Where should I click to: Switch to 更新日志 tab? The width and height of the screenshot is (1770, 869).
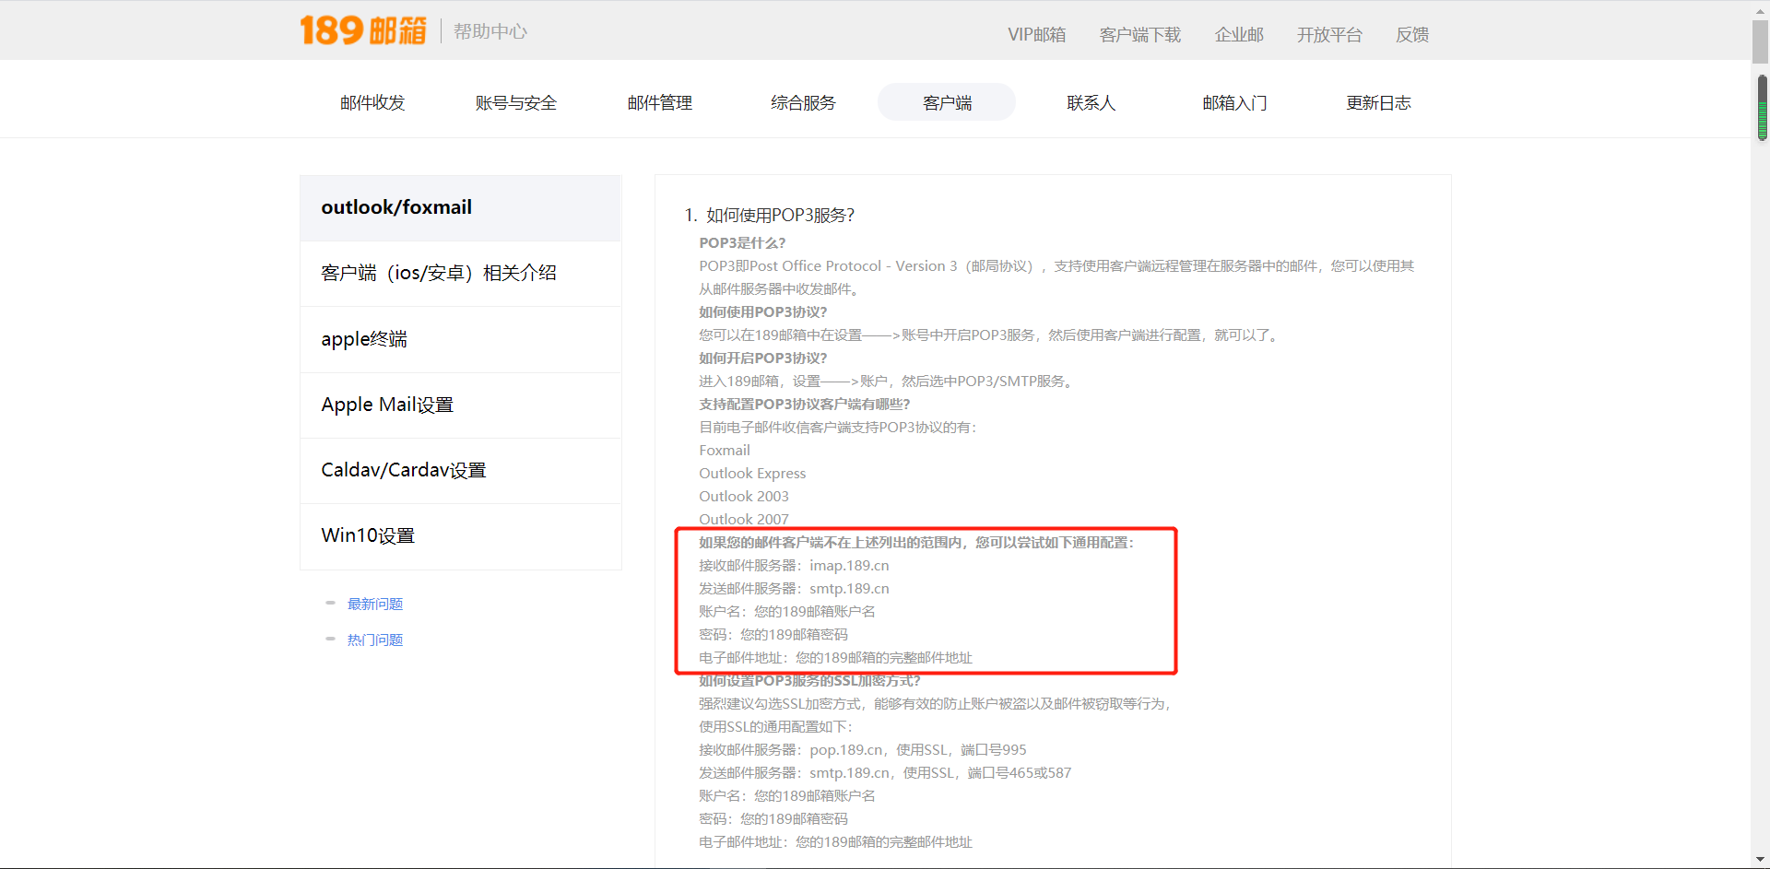click(x=1378, y=102)
